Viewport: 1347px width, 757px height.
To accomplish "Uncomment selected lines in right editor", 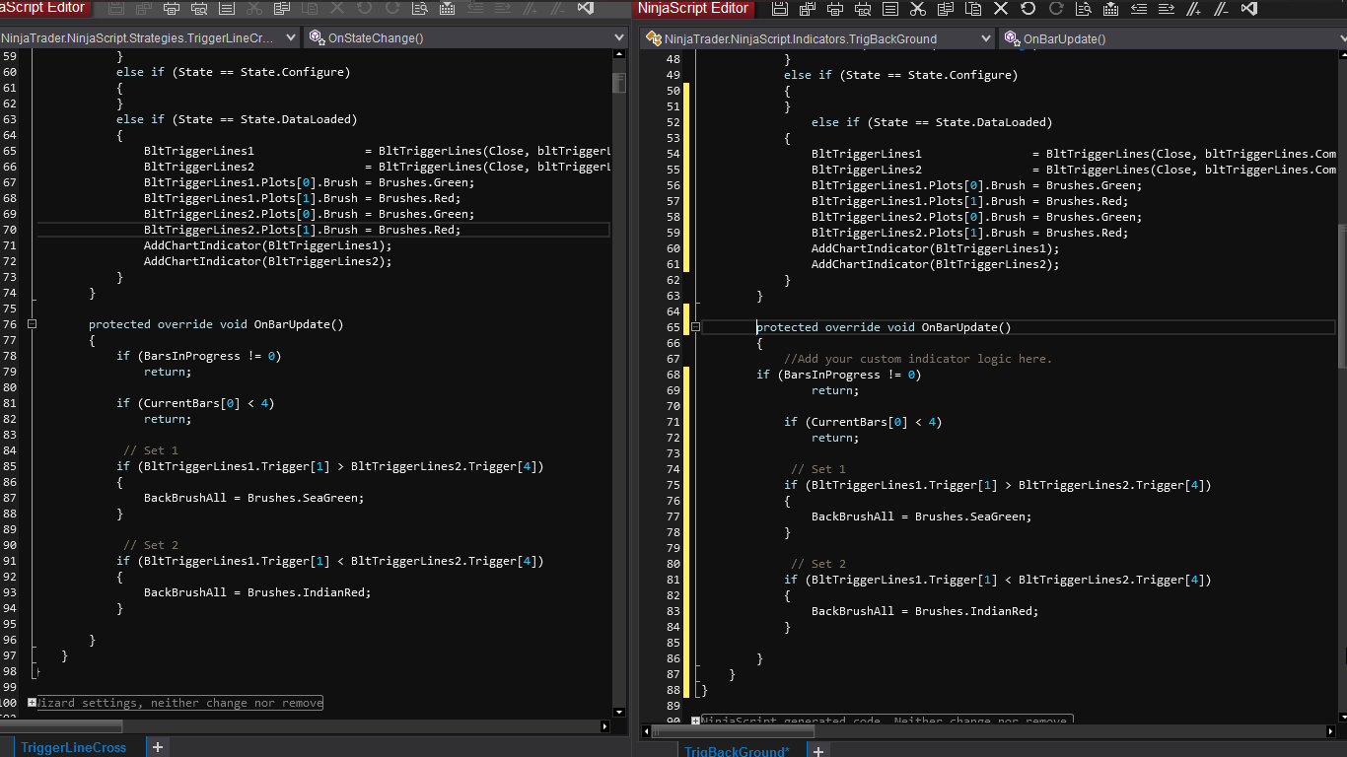I will click(x=1221, y=9).
